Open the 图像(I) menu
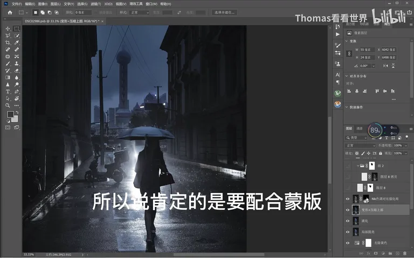This screenshot has height=258, width=414. coord(43,4)
